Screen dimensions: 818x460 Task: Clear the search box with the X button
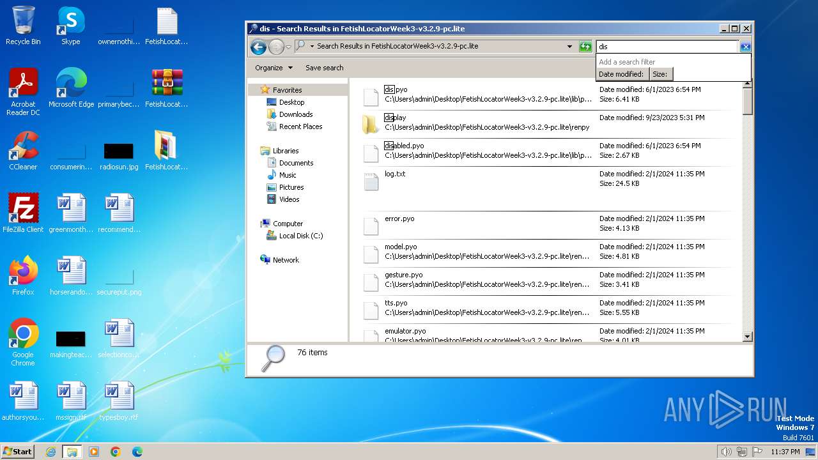click(745, 47)
